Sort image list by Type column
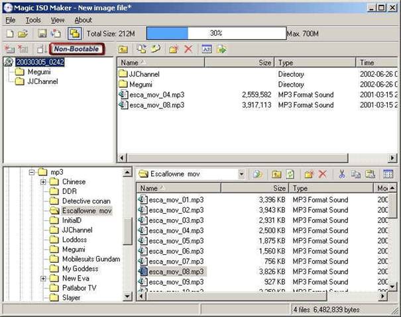Screen dimensions: 401x317 tap(315, 63)
